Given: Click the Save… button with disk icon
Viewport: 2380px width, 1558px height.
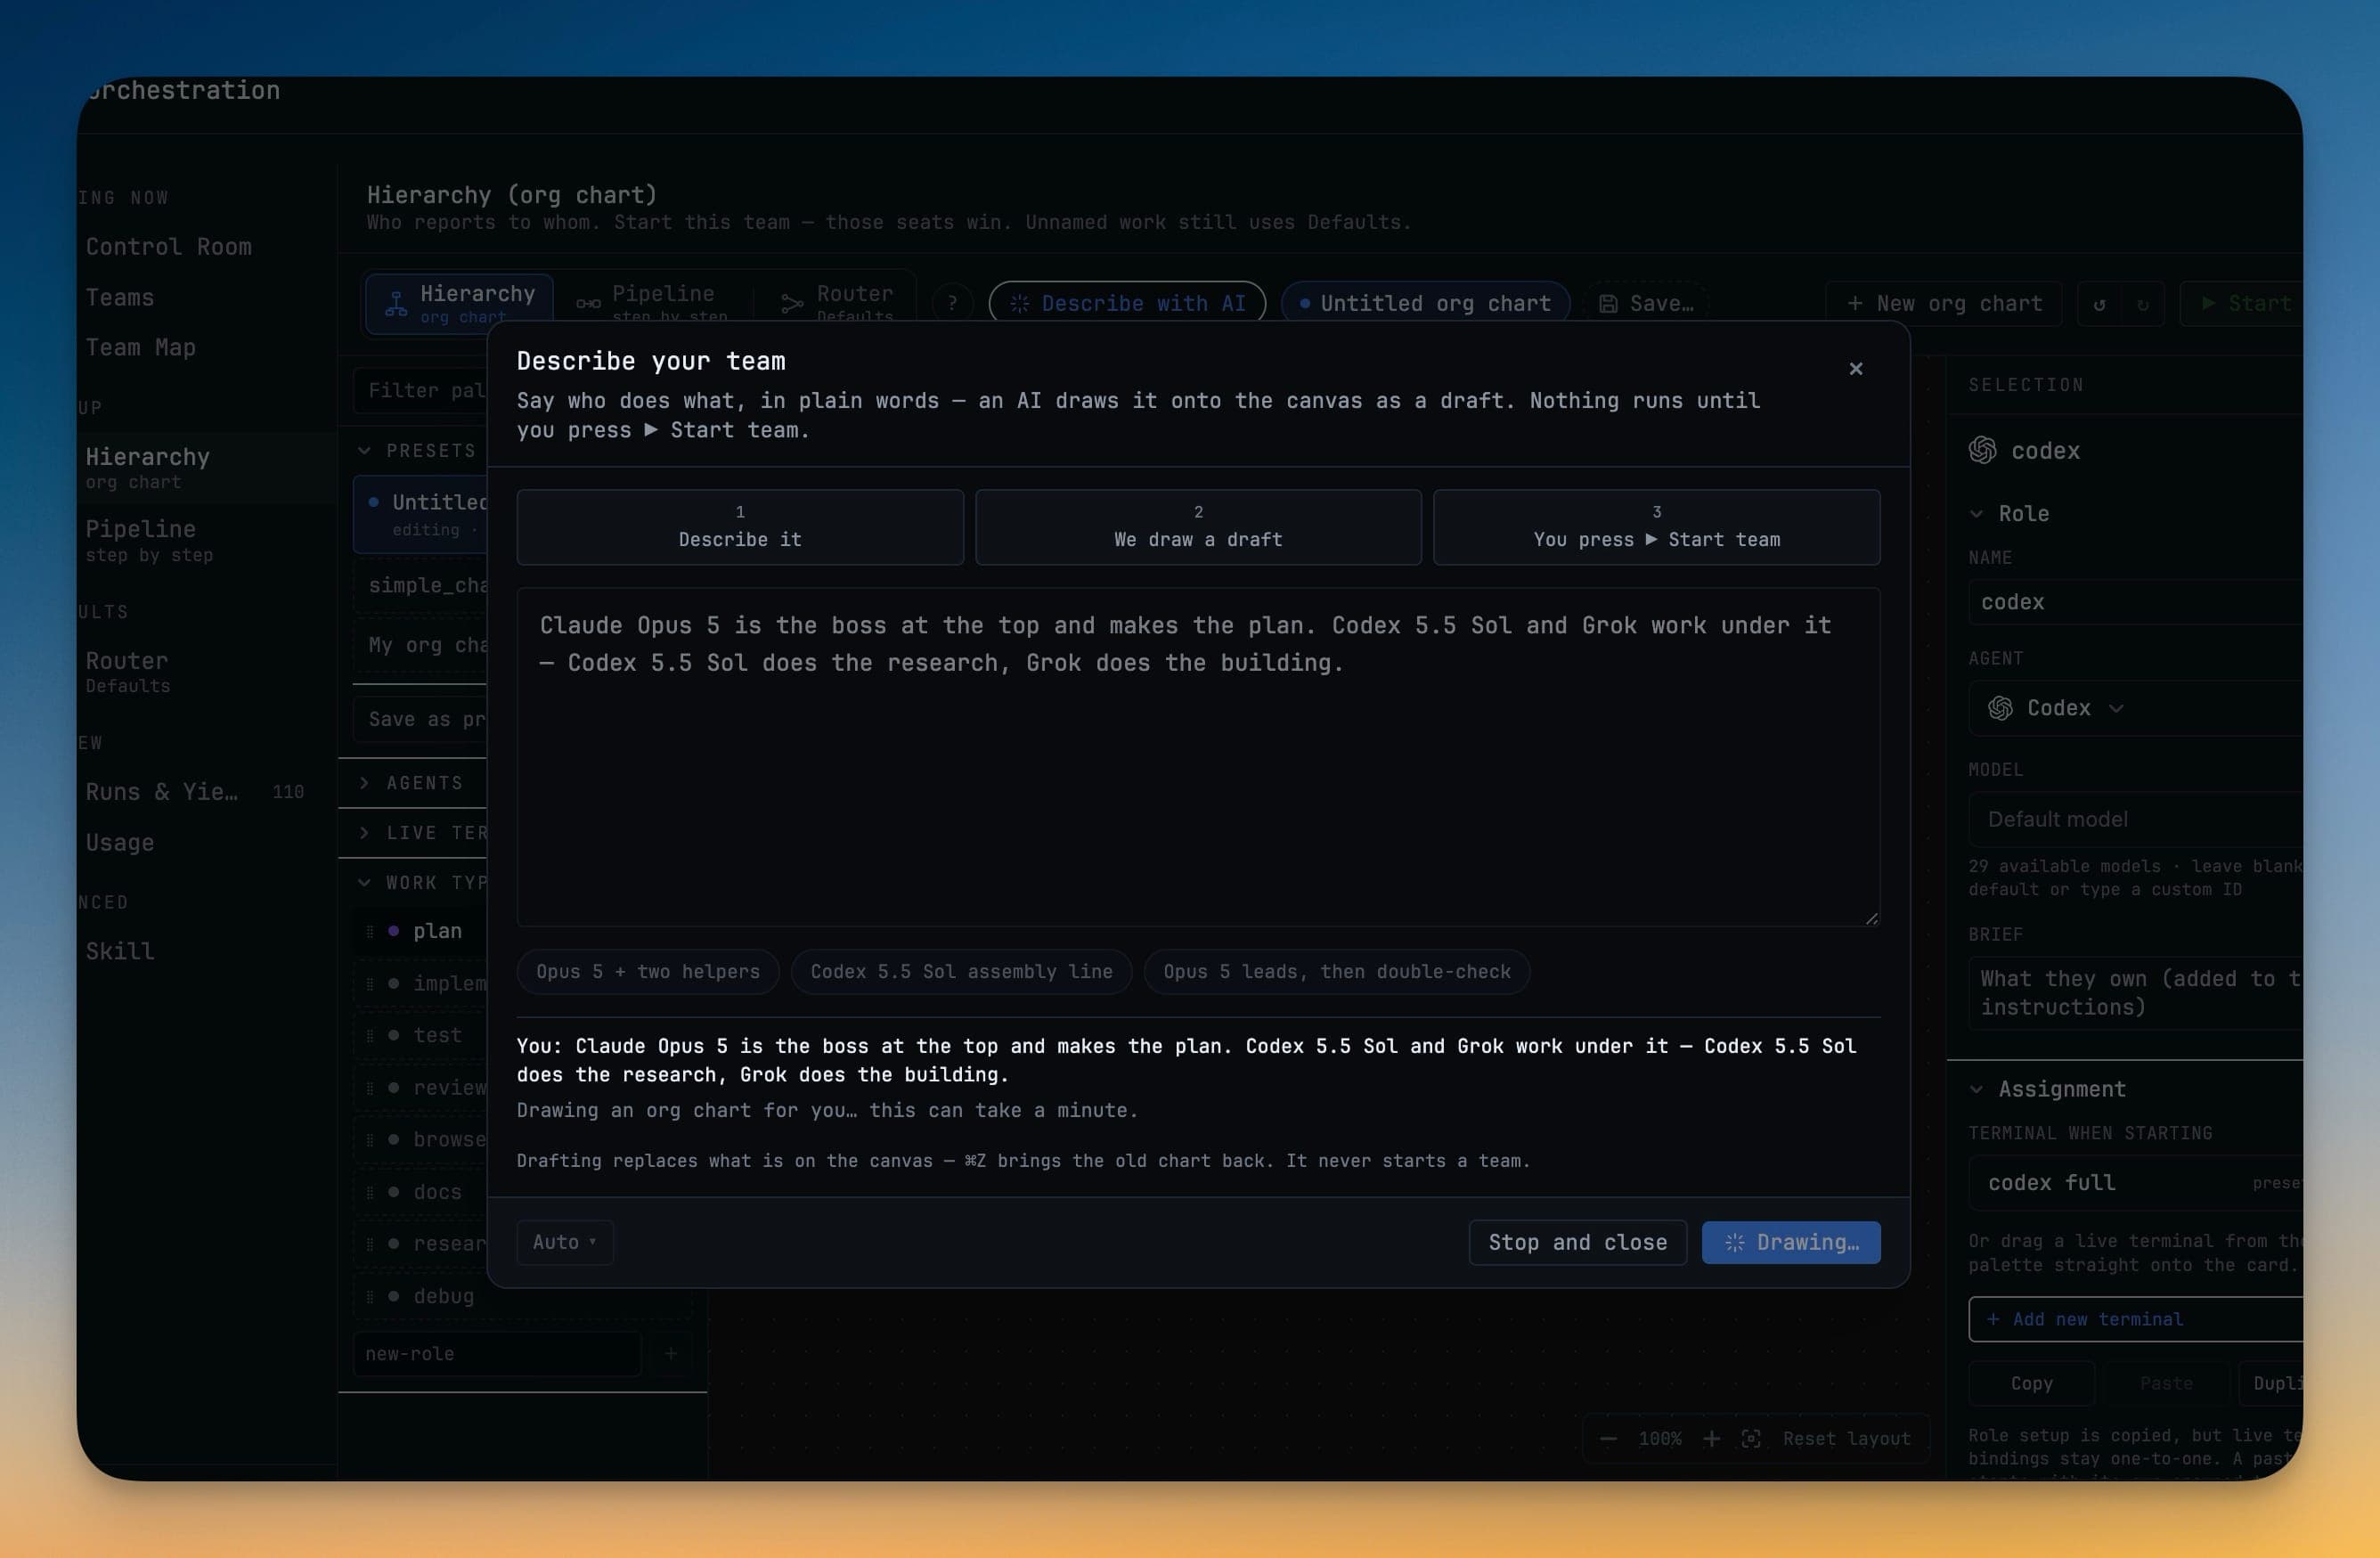Looking at the screenshot, I should click(1646, 303).
